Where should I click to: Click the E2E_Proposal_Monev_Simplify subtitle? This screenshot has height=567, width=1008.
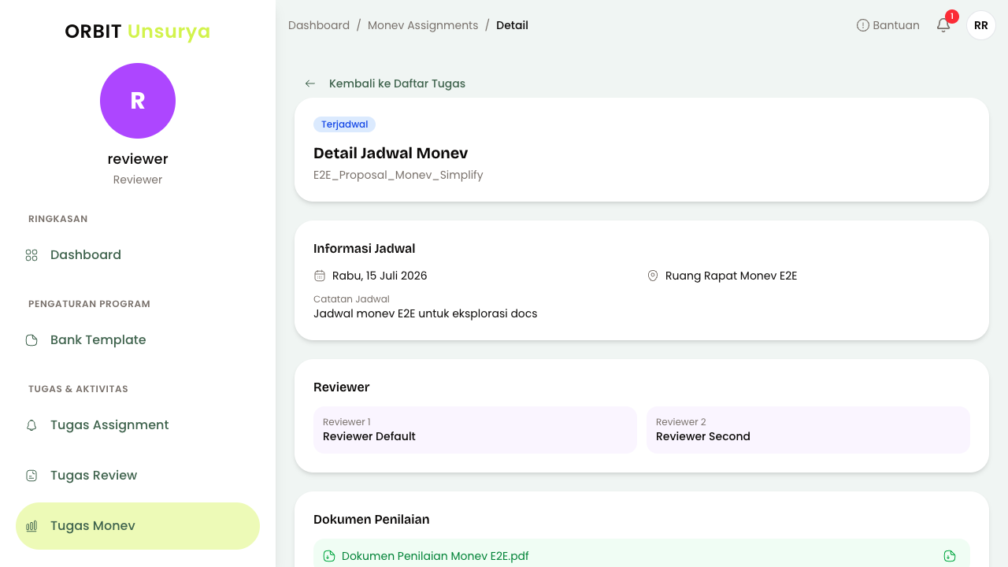(x=398, y=175)
